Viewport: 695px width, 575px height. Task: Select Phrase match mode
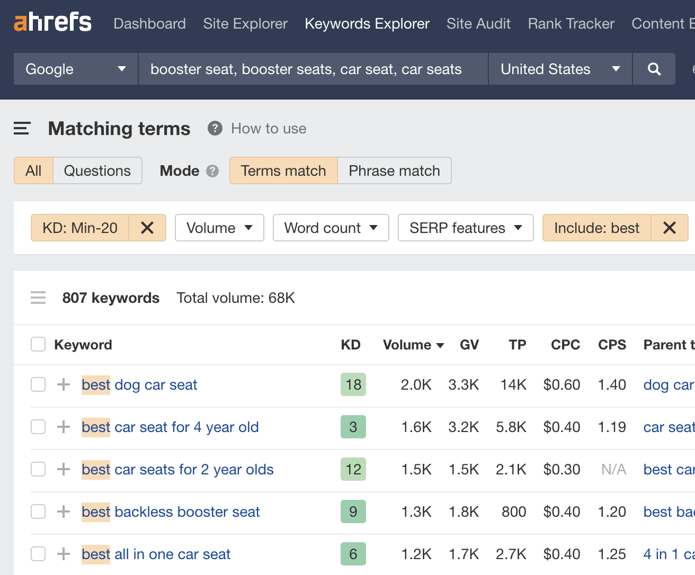[x=394, y=170]
